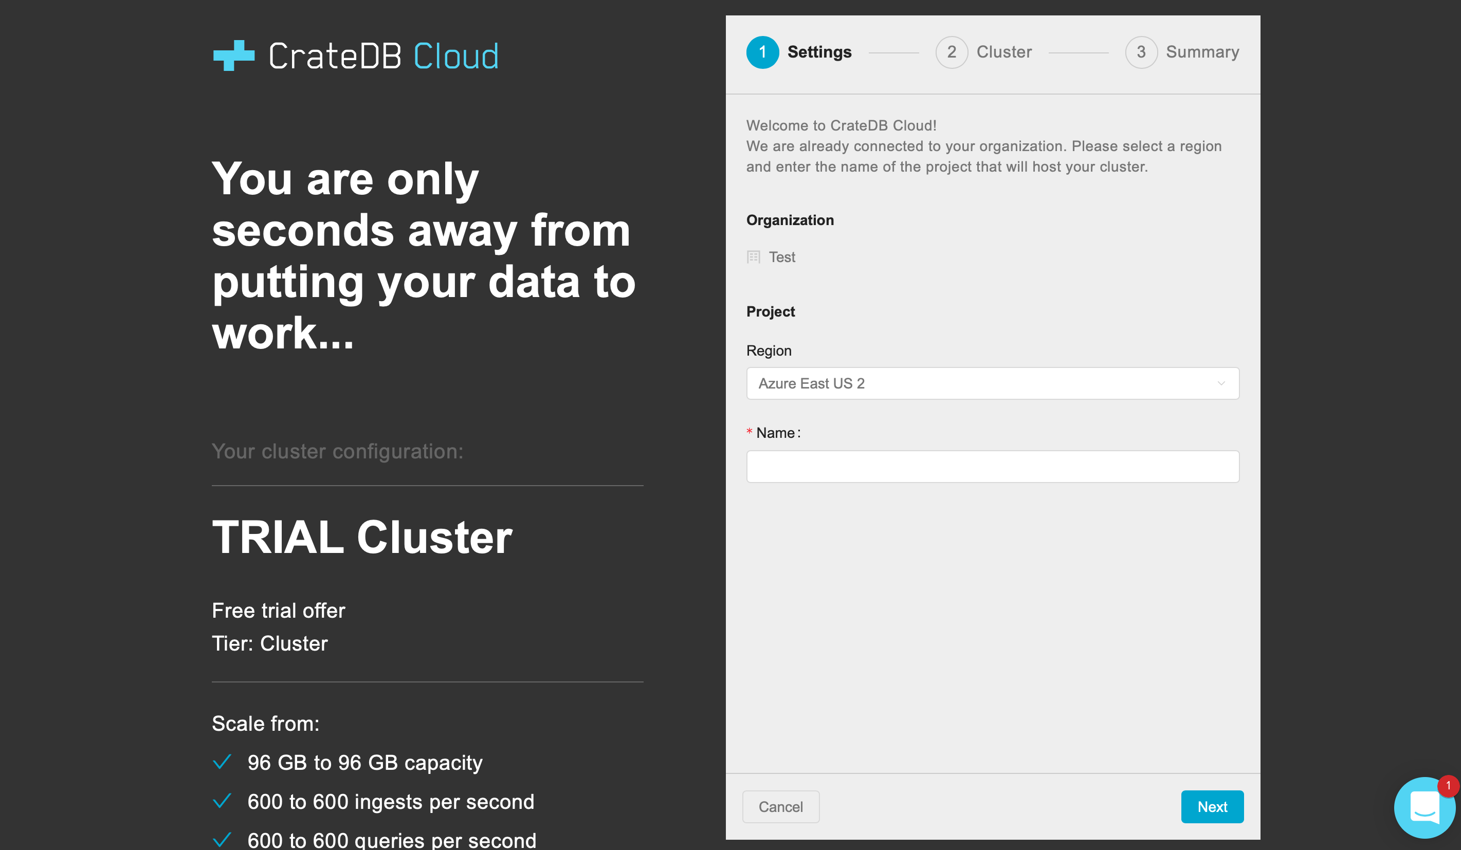Click the organization building icon beside Test
Viewport: 1461px width, 850px height.
click(753, 256)
